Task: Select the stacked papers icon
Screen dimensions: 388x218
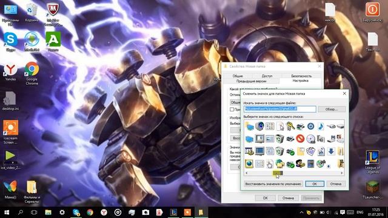Action: (310, 151)
